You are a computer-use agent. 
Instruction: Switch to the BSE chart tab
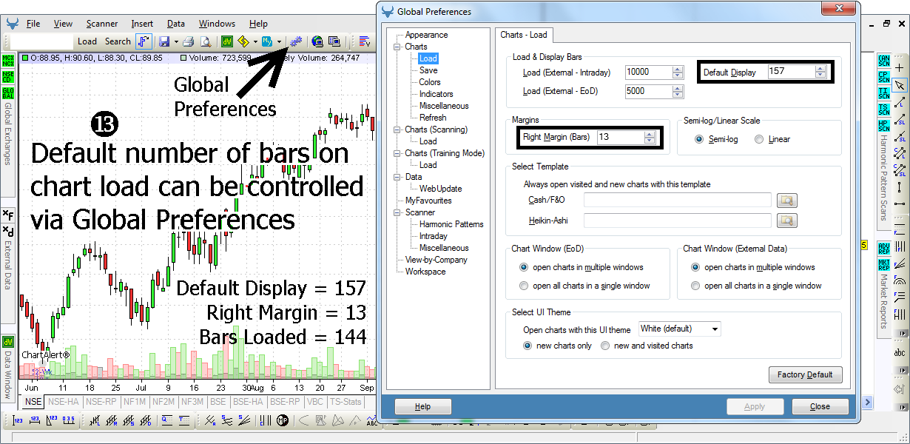[x=218, y=402]
